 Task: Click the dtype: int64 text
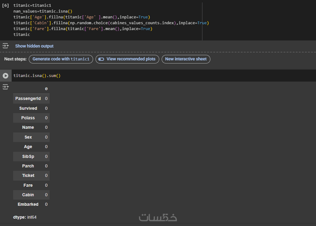(25, 217)
